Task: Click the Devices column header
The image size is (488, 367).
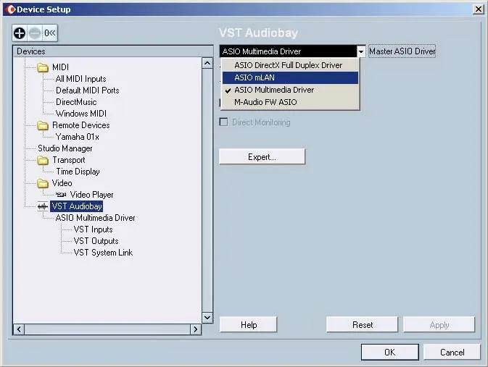Action: tap(113, 51)
